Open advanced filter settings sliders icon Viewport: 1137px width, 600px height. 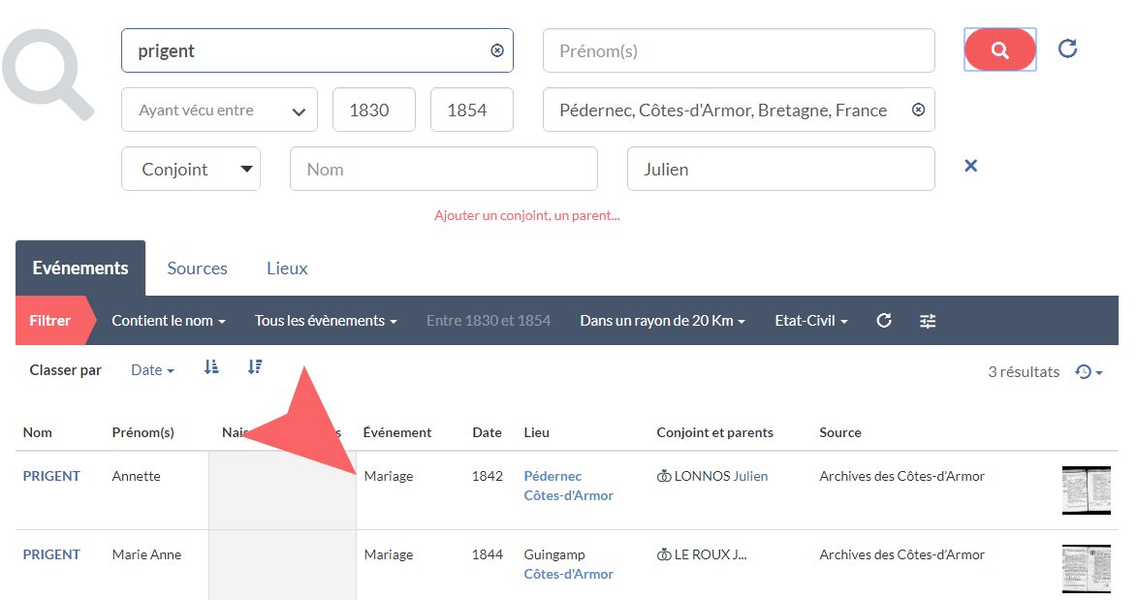pos(928,321)
